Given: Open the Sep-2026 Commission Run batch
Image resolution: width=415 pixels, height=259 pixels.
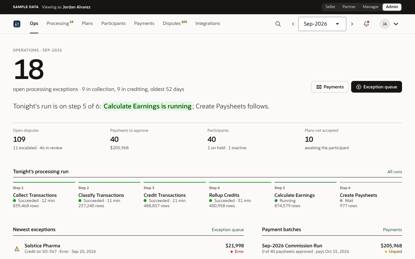Looking at the screenshot, I should [332, 248].
